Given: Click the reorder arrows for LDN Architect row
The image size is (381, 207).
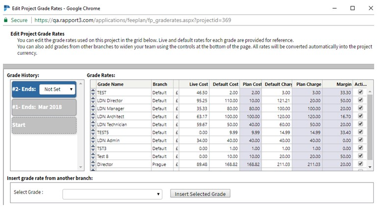Looking at the screenshot, I should pyautogui.click(x=93, y=116).
